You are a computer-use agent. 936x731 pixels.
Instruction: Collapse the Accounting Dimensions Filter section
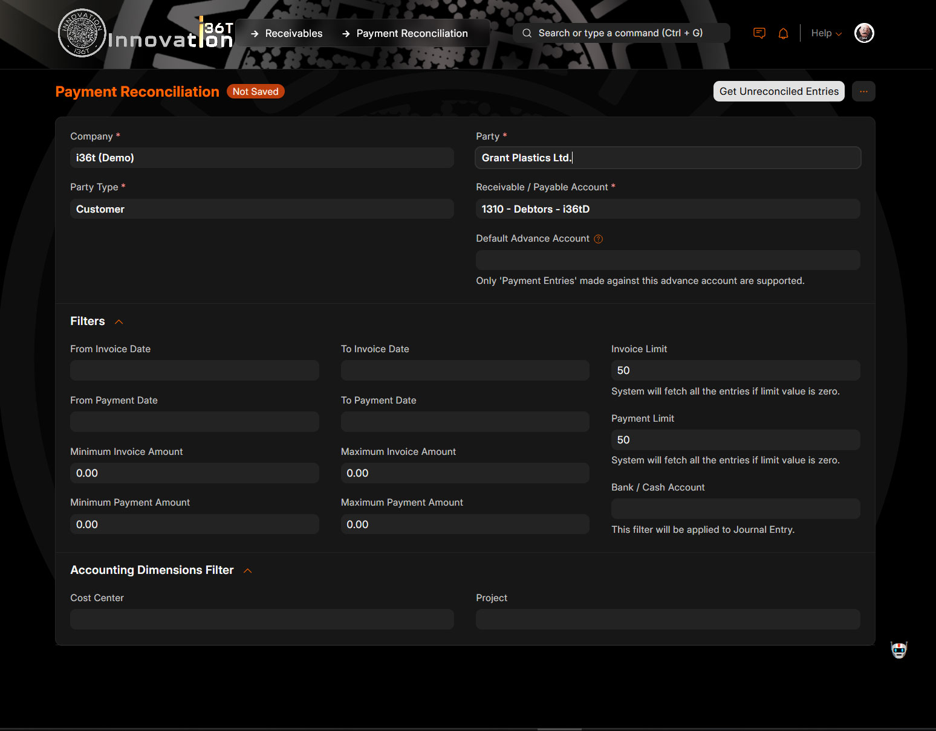[x=247, y=570]
